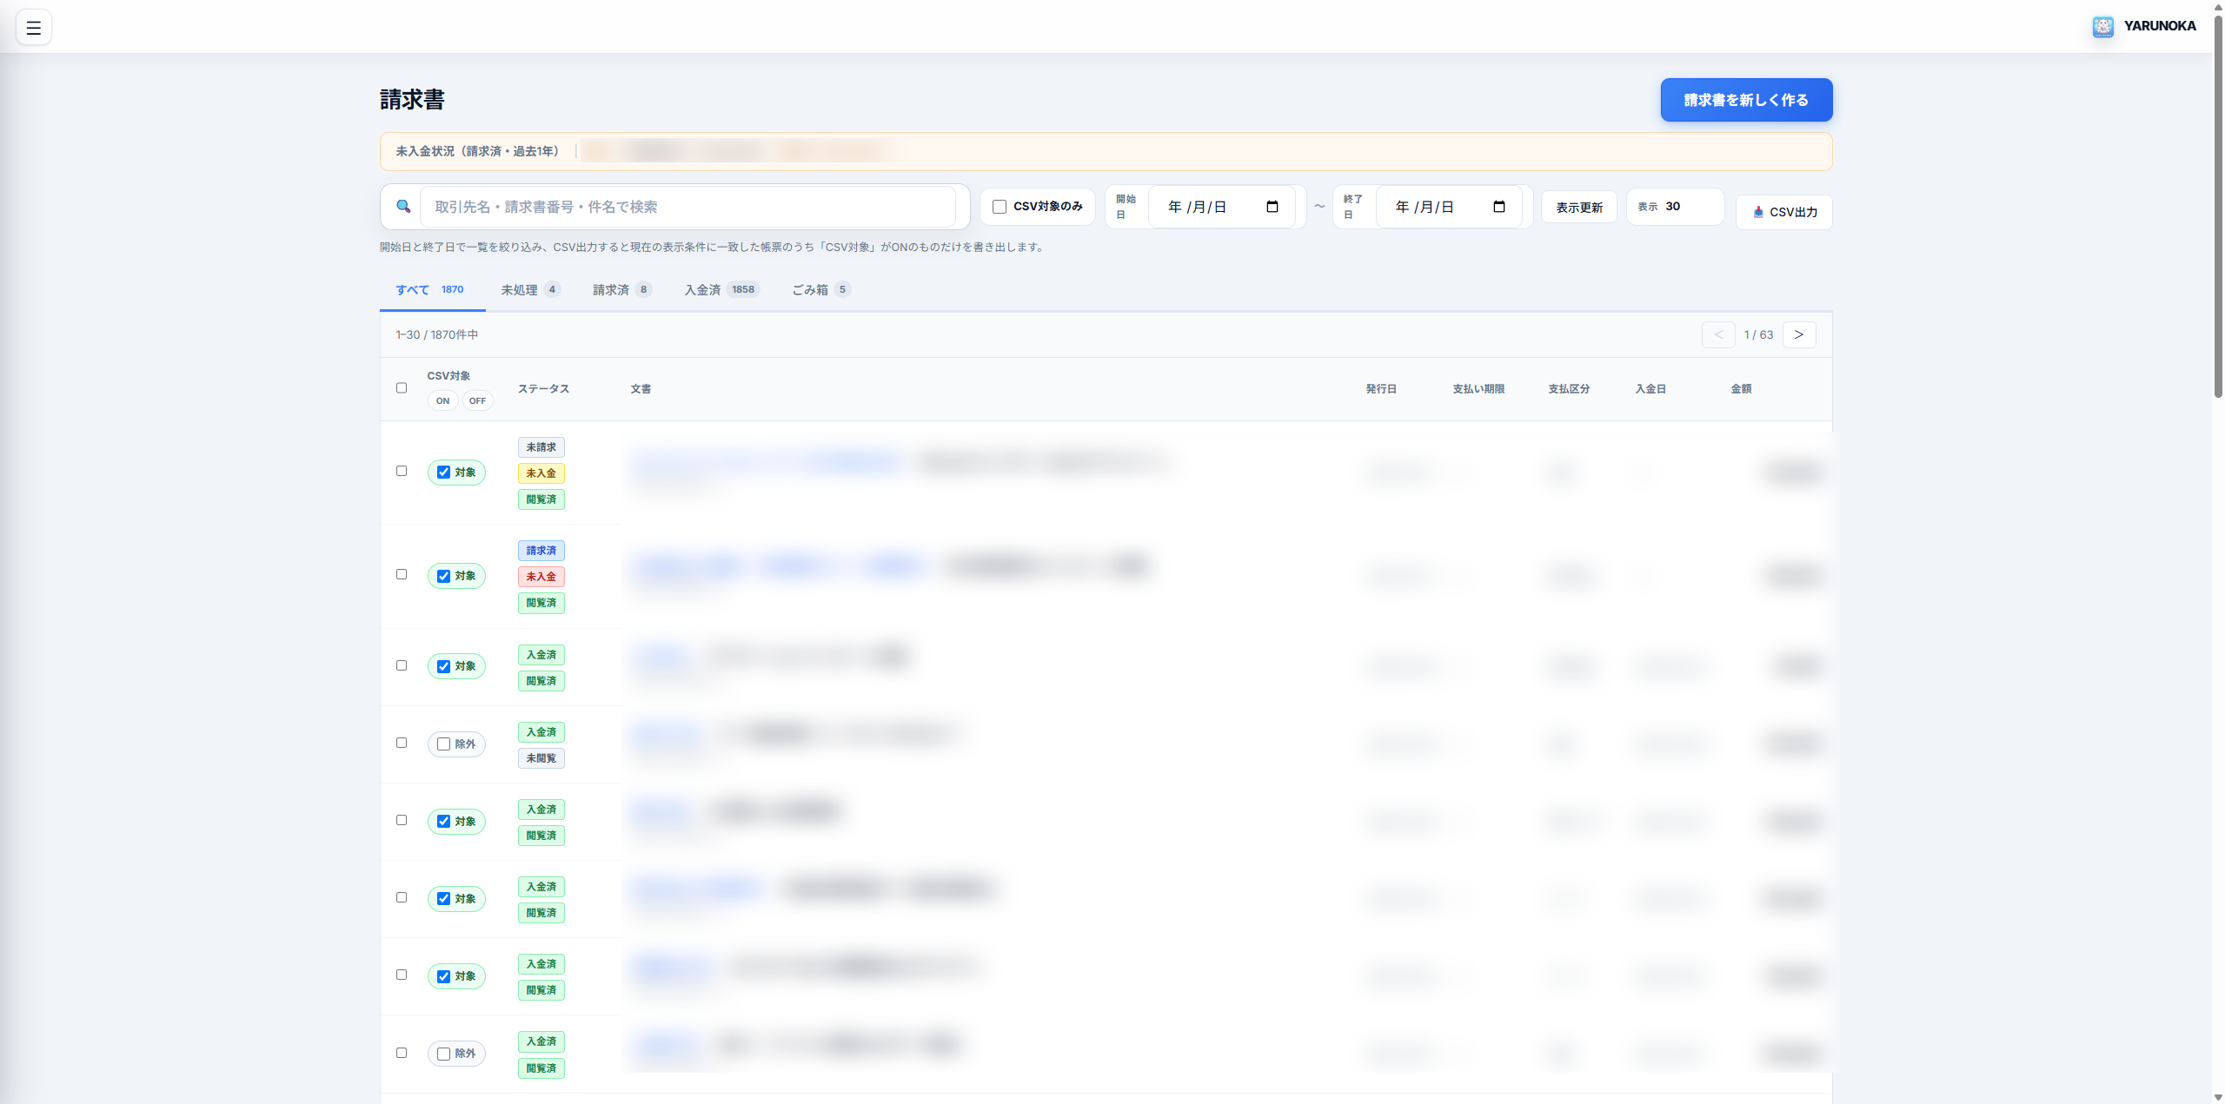Open the 表示 30 rows-per-page selector
Screen dimensions: 2225x1104
coord(1676,207)
